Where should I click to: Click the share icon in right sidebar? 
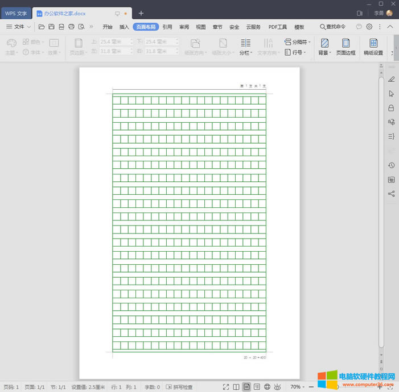391,194
